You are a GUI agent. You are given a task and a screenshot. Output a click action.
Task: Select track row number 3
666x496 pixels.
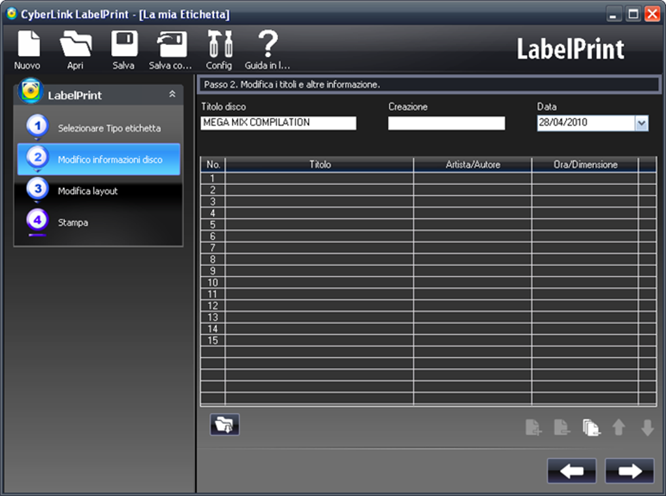coord(428,201)
